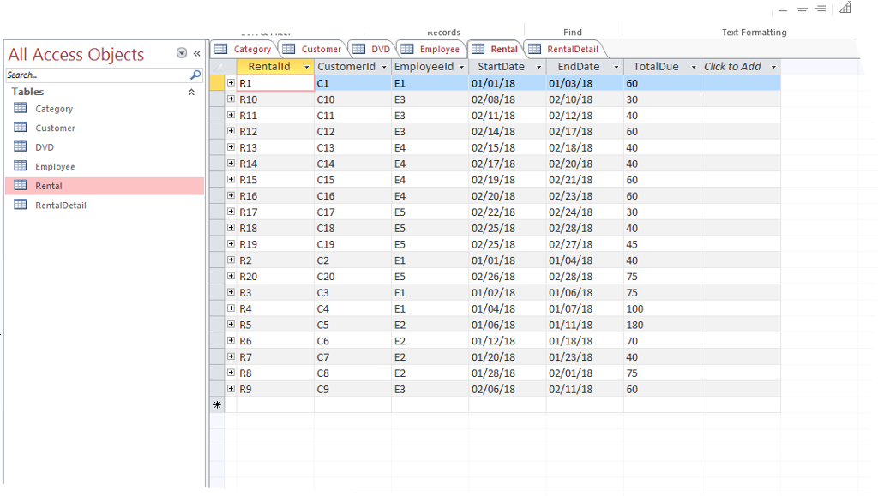Image resolution: width=878 pixels, height=496 pixels.
Task: Select the DVD table icon in the sidebar
Action: pyautogui.click(x=20, y=146)
